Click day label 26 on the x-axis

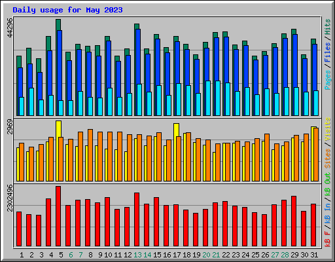click(x=265, y=255)
